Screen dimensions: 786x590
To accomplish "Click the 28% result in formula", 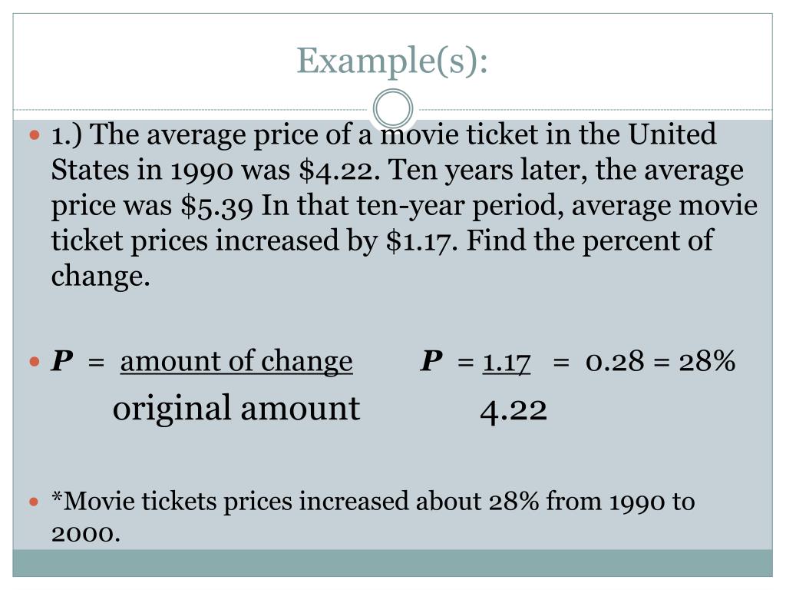I will 707,361.
